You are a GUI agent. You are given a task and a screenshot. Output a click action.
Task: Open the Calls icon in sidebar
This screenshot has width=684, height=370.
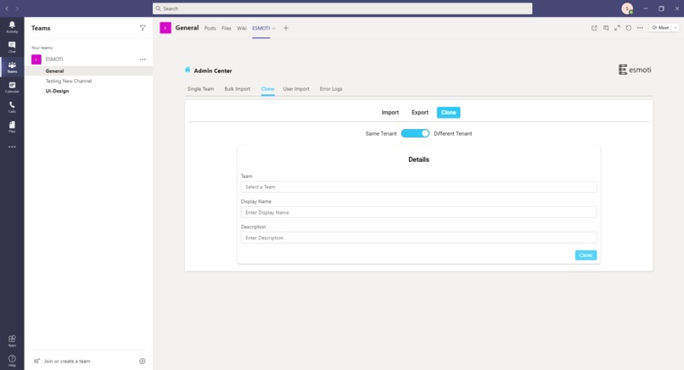12,107
